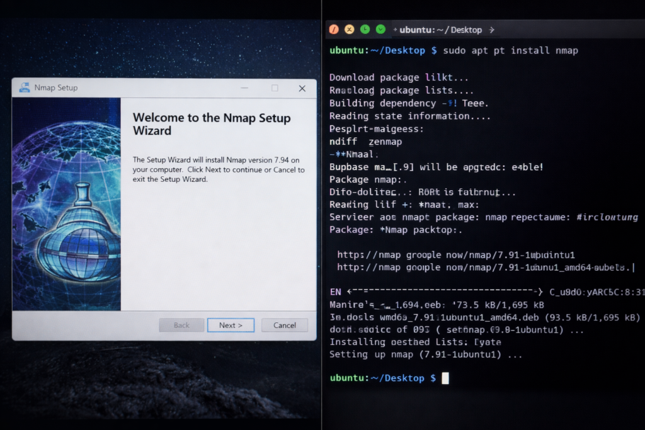Open the green chevron dropdown in terminal header
The image size is (645, 430).
(379, 29)
